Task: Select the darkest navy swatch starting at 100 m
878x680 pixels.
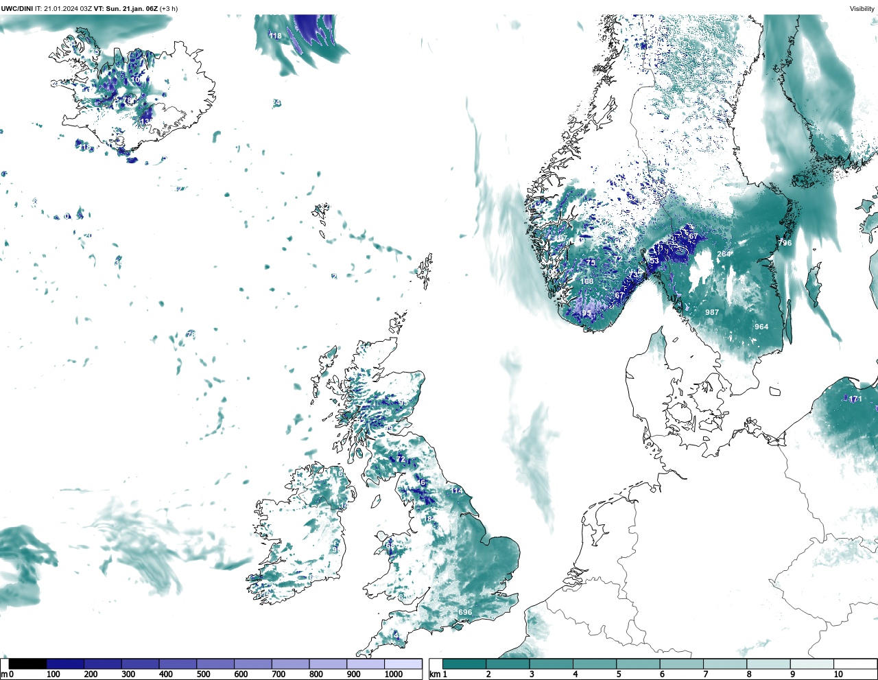Action: pyautogui.click(x=65, y=664)
